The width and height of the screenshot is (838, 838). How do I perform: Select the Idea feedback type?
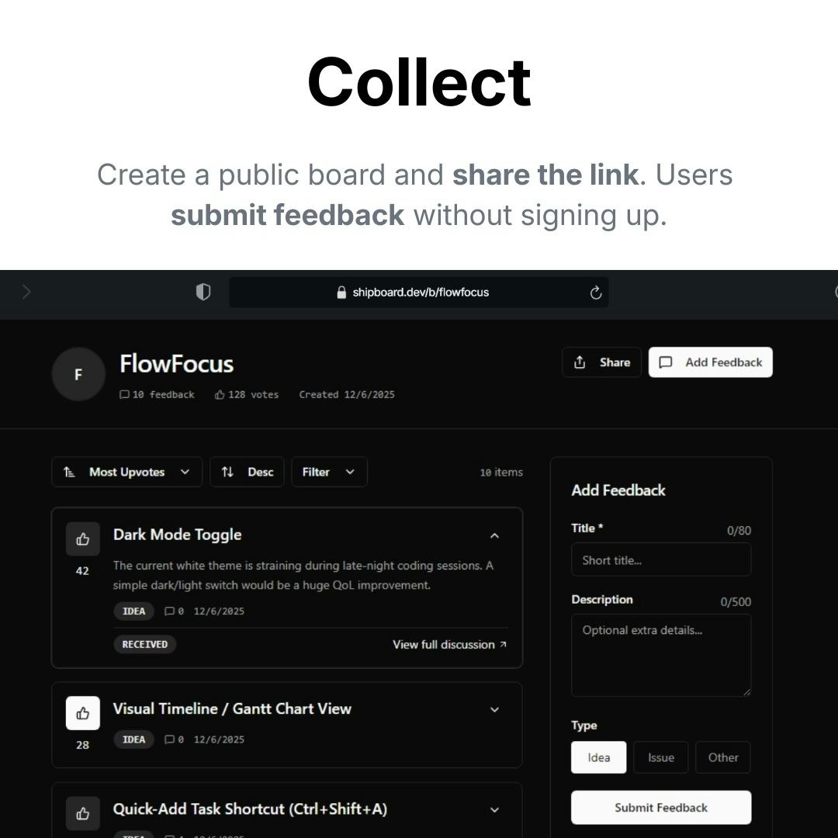[598, 757]
